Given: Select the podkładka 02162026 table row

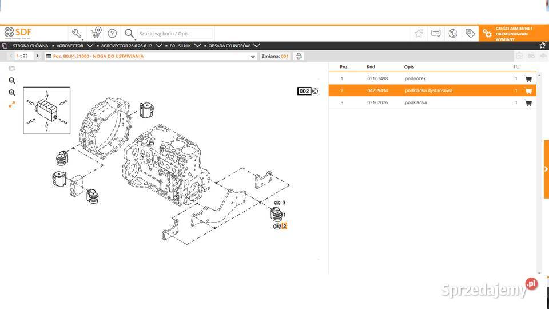Looking at the screenshot, I should coord(423,102).
